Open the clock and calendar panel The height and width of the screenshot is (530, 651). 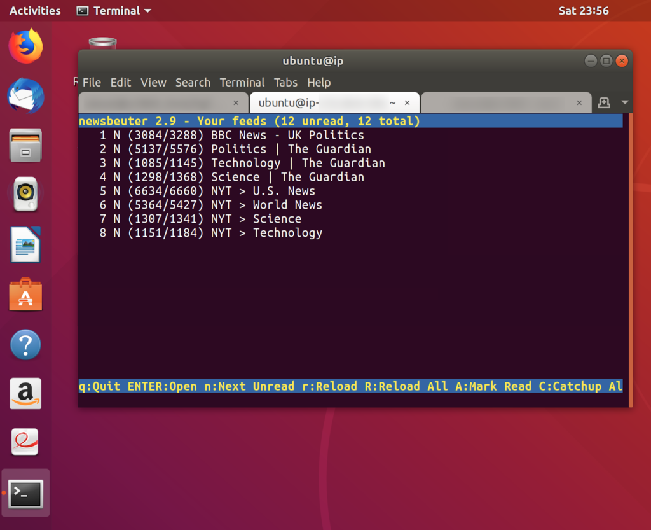point(583,11)
